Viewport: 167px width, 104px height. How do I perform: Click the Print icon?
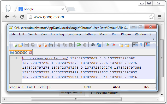pos(51,45)
